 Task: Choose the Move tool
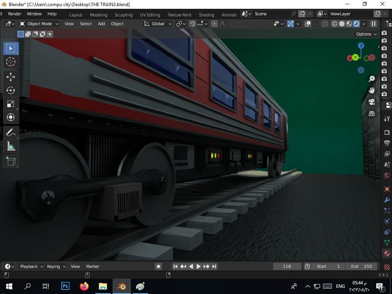click(11, 77)
